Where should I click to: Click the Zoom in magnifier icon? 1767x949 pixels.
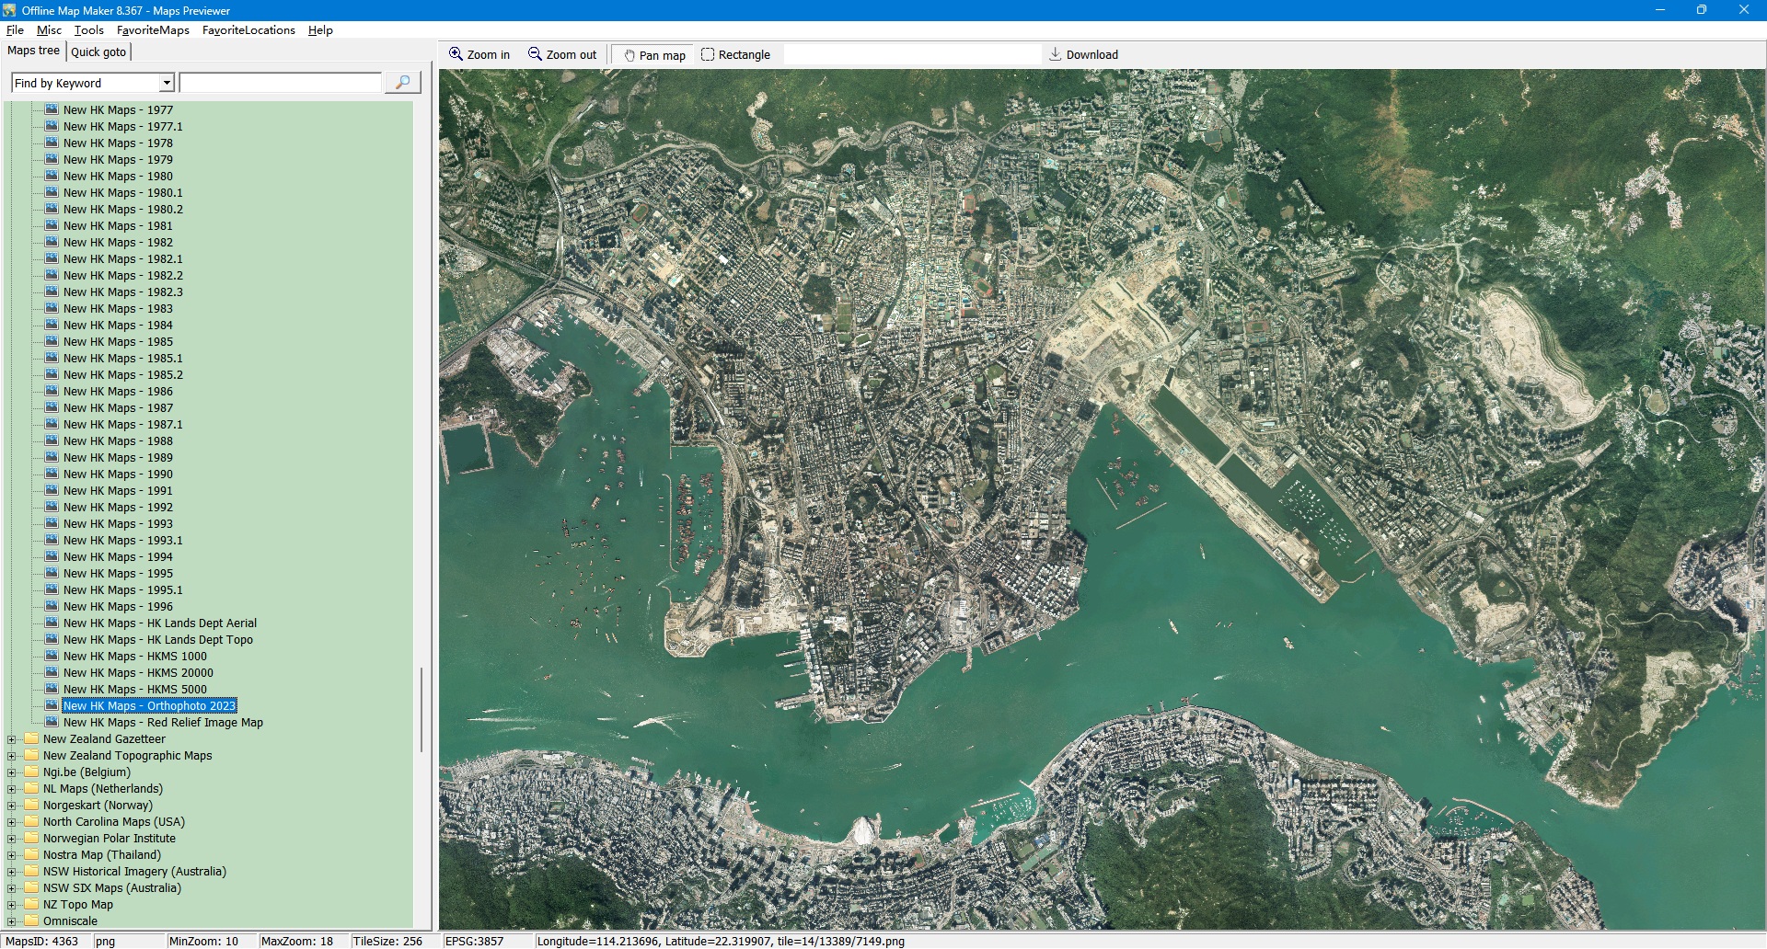pyautogui.click(x=456, y=54)
